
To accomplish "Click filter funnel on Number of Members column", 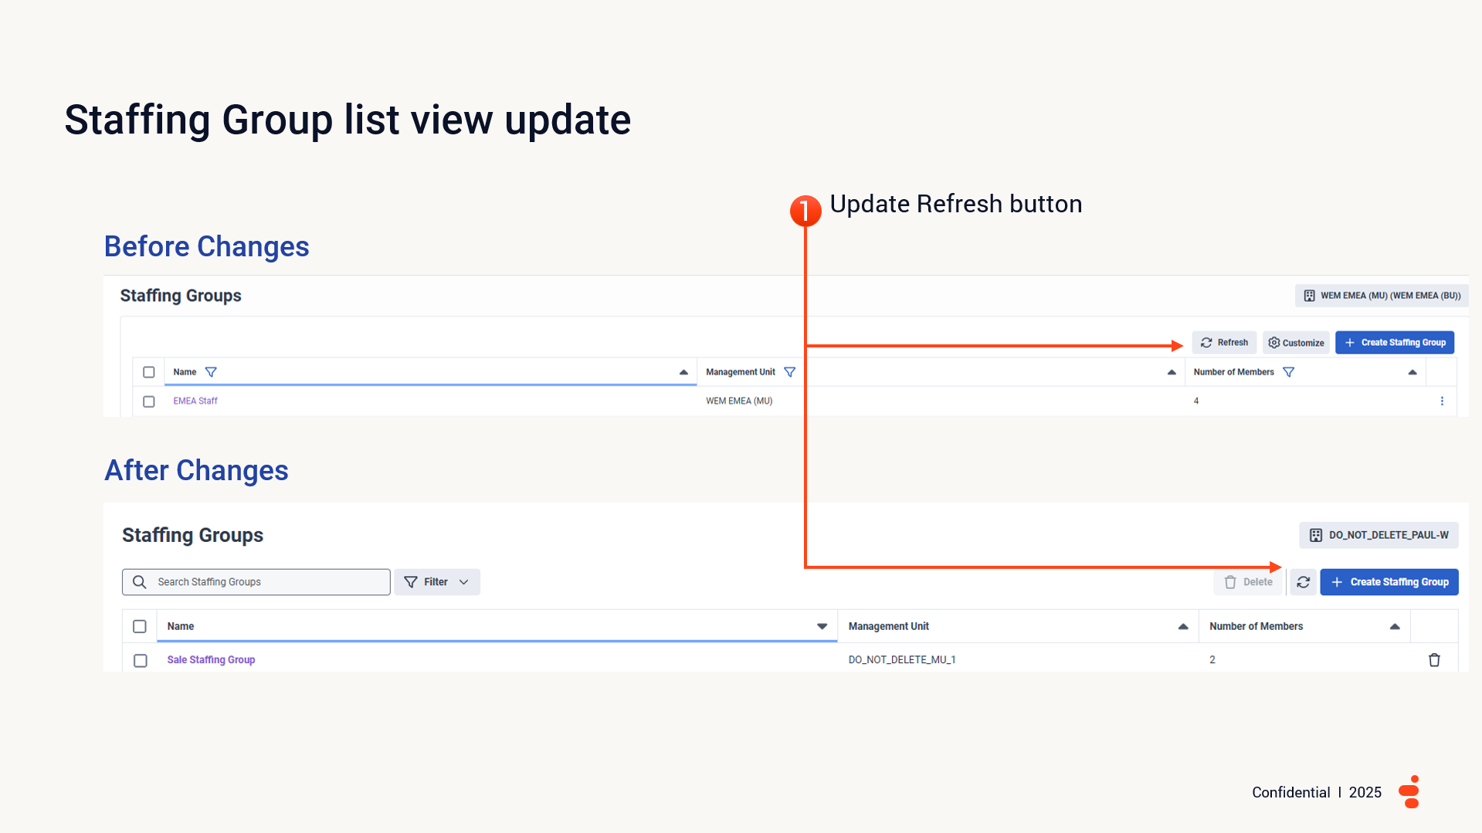I will pyautogui.click(x=1288, y=372).
